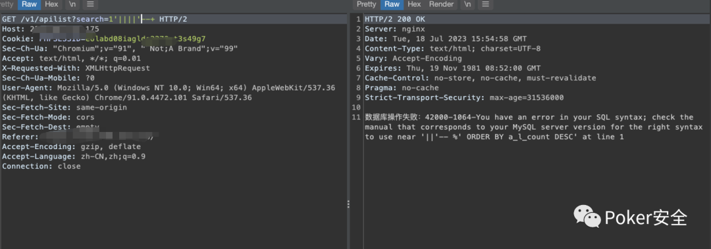Click the SQL syntax error message text
The width and height of the screenshot is (711, 249).
click(533, 127)
